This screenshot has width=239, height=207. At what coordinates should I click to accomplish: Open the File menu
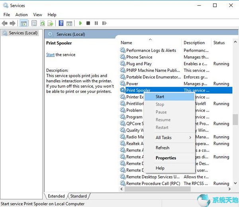7,15
